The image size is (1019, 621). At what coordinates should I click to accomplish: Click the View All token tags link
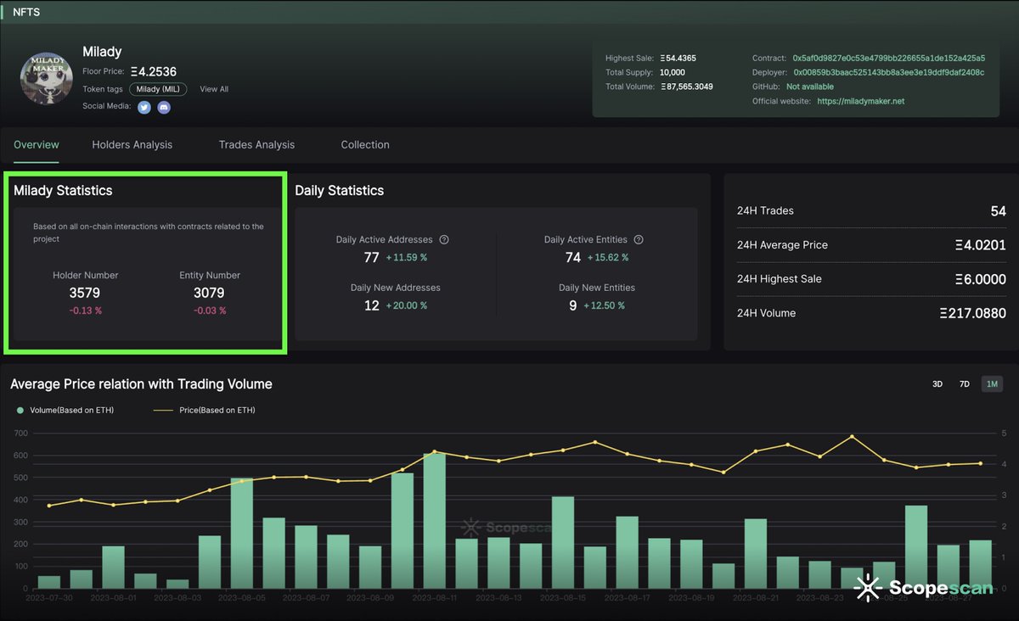(x=214, y=89)
